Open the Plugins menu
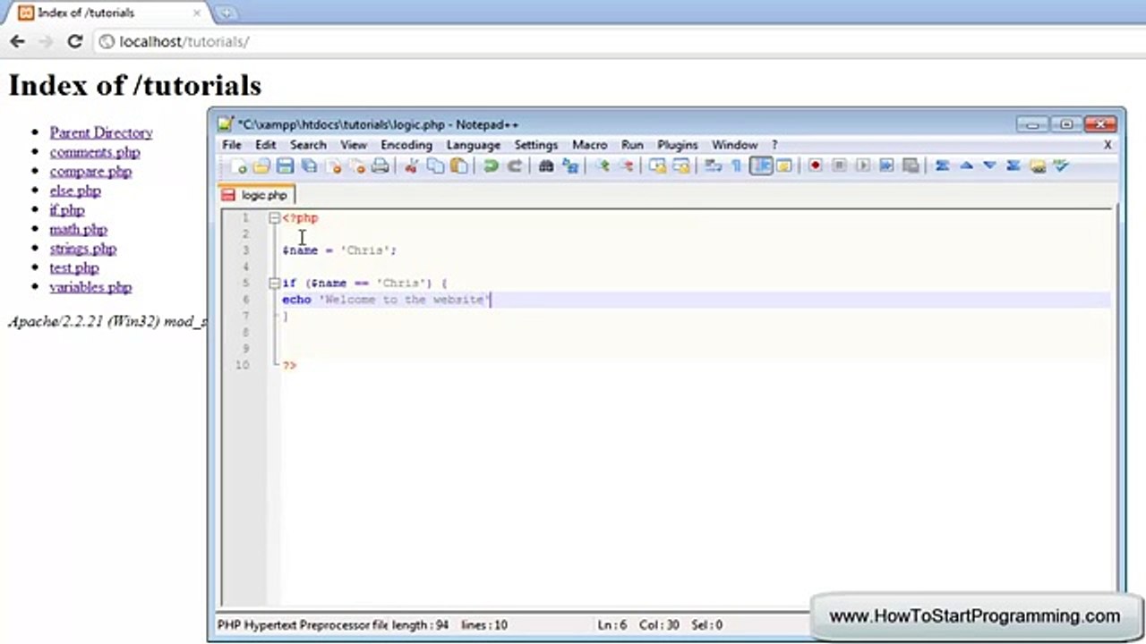Viewport: 1146px width, 644px height. (x=678, y=145)
